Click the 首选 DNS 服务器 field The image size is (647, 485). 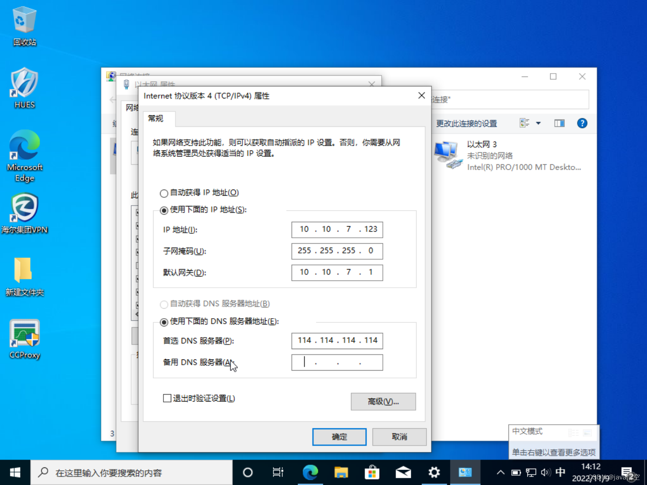coord(337,341)
